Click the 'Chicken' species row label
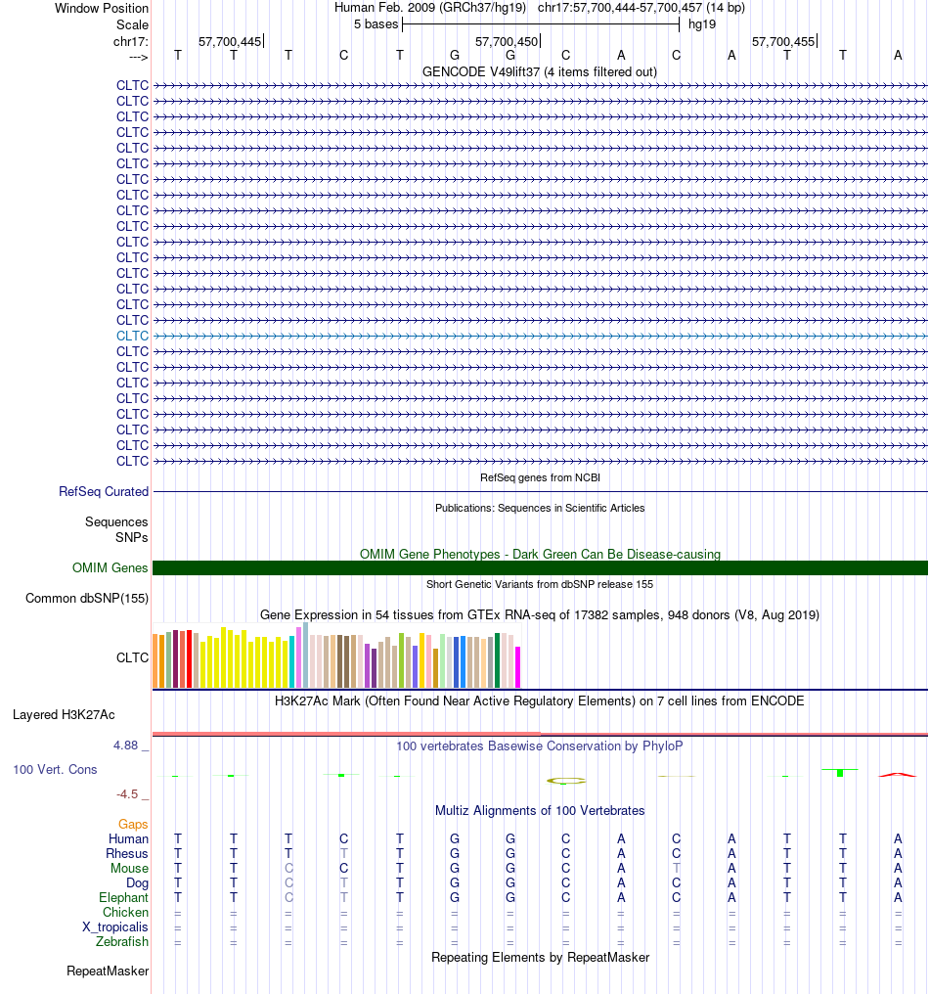This screenshot has width=929, height=994. click(125, 912)
